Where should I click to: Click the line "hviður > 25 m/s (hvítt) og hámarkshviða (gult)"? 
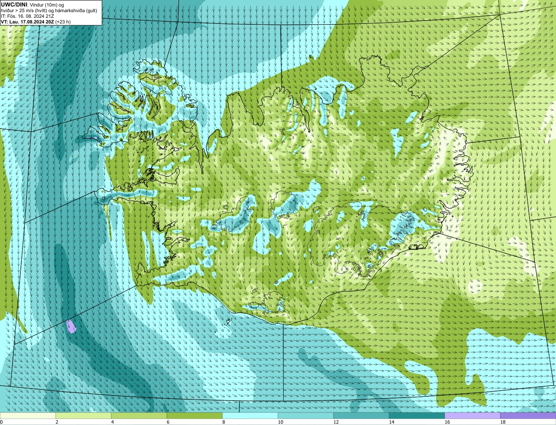(x=49, y=10)
